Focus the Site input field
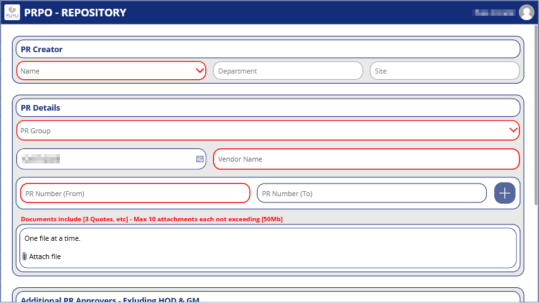539x303 pixels. 446,71
